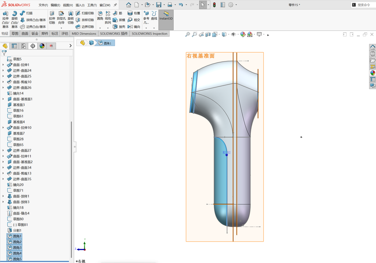Expand the 边界-曲面24 tree node
The image size is (376, 263).
click(x=3, y=71)
